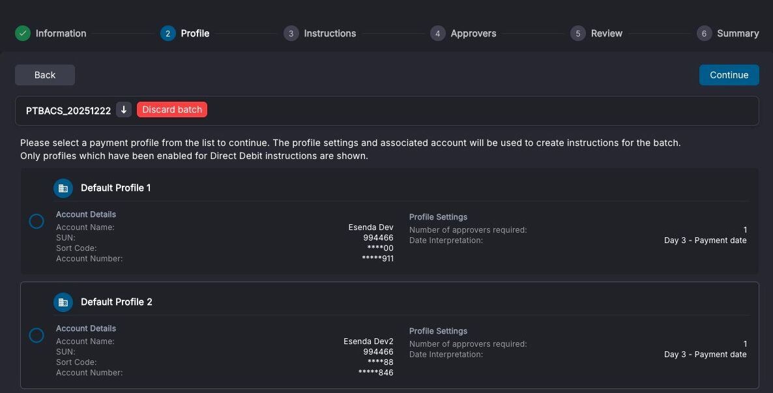This screenshot has width=773, height=393.
Task: Click the building icon of Default Profile 2
Action: (x=63, y=302)
